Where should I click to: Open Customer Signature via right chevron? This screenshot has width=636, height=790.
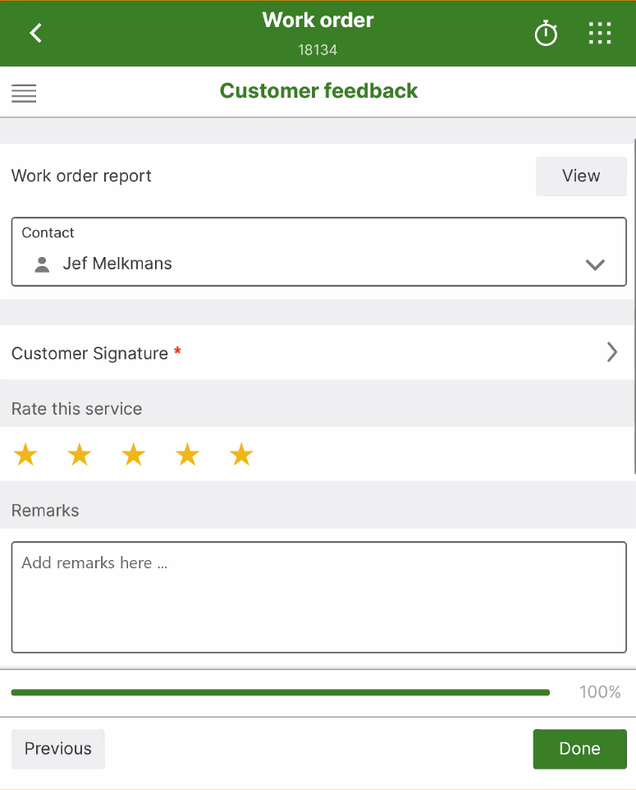(x=612, y=352)
